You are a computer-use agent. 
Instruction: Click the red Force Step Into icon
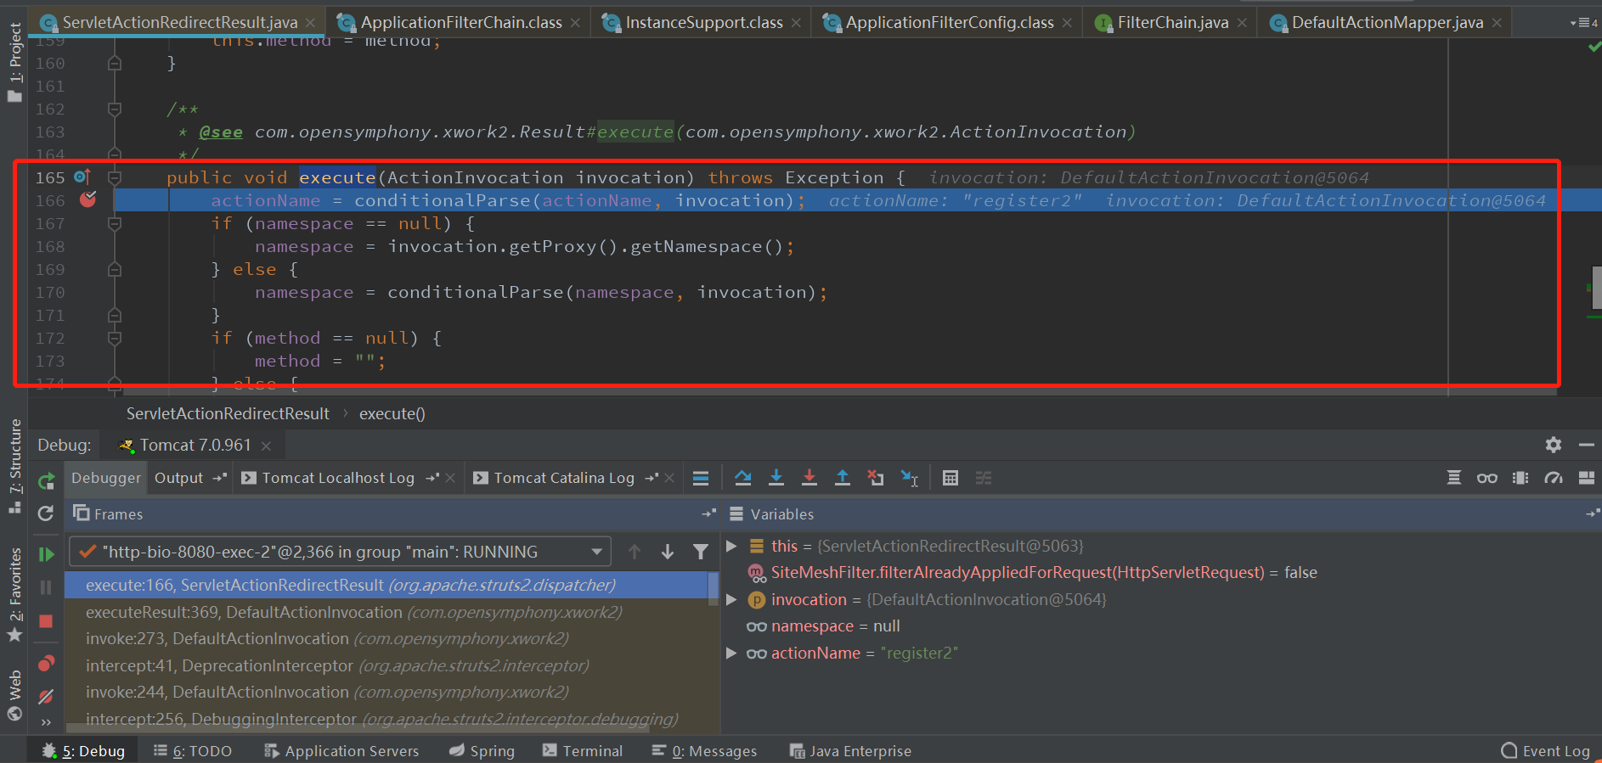click(x=809, y=478)
